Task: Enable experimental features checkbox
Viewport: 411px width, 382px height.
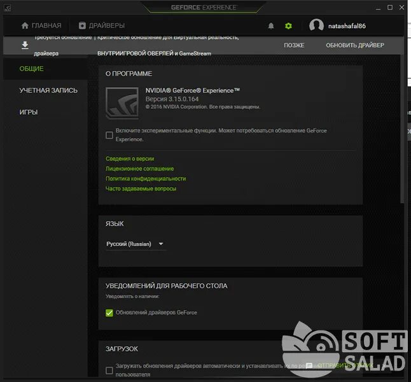Action: pos(109,135)
